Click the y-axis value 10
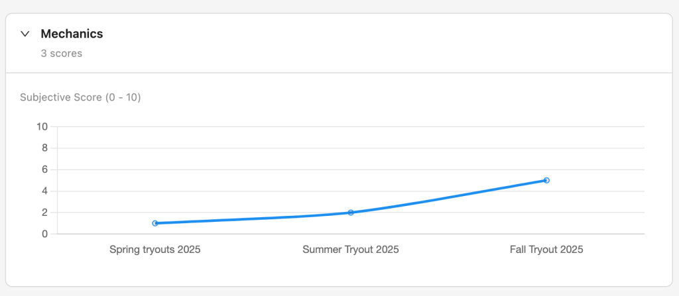This screenshot has width=679, height=296. coord(42,126)
